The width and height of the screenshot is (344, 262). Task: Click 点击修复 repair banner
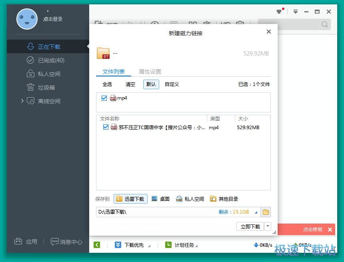(313, 230)
